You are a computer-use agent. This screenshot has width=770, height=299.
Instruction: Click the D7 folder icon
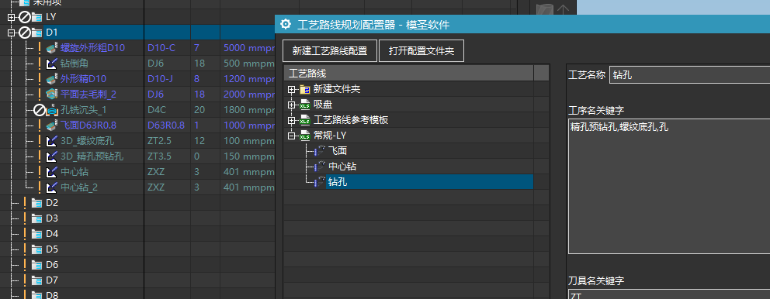pyautogui.click(x=37, y=280)
